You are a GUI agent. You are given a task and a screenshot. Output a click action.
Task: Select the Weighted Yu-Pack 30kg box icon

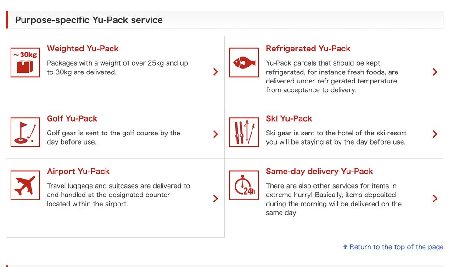(x=25, y=61)
